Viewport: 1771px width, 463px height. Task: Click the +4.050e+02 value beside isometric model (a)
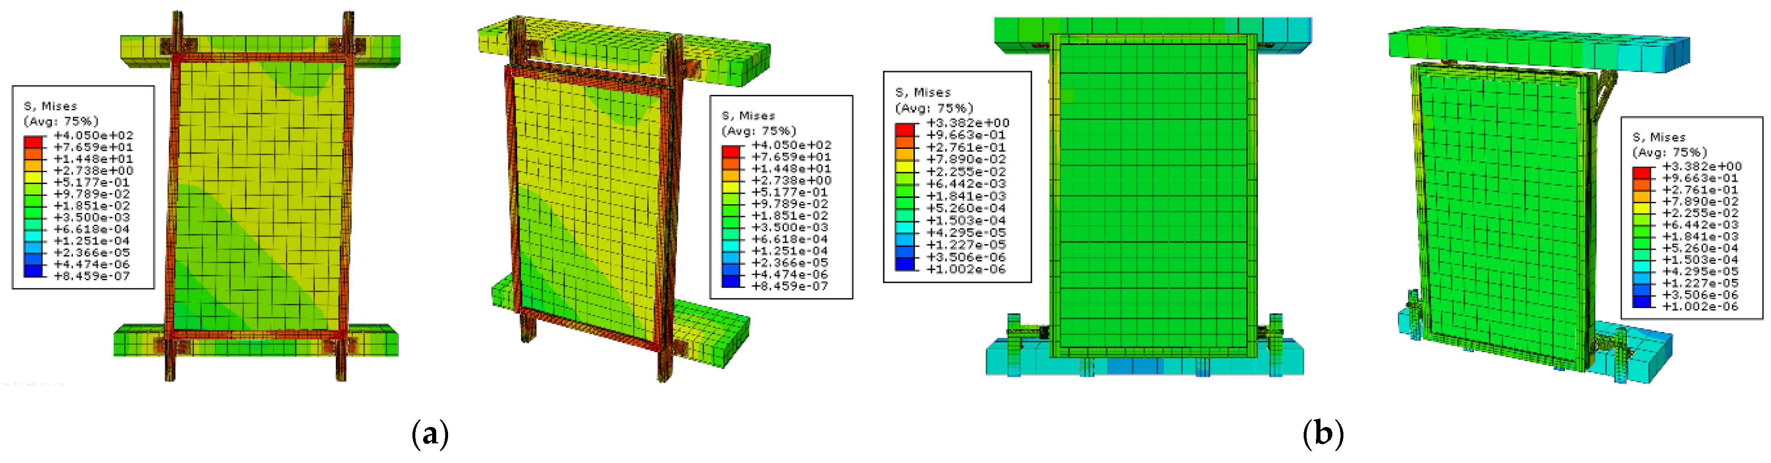tap(791, 145)
